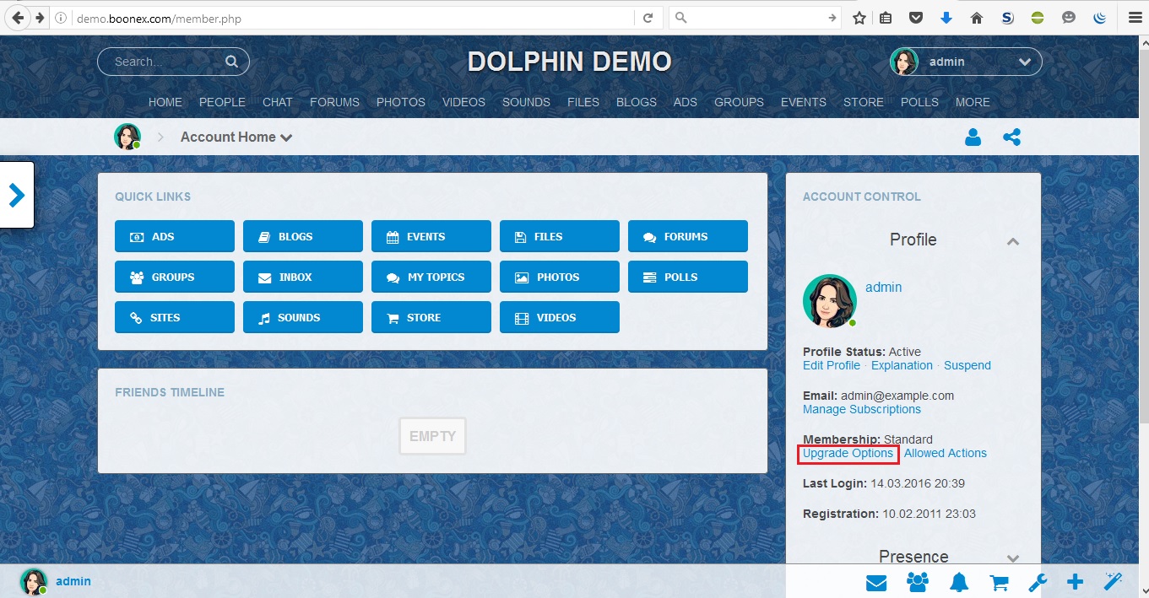The height and width of the screenshot is (598, 1149).
Task: Expand the left side panel arrow
Action: click(17, 195)
